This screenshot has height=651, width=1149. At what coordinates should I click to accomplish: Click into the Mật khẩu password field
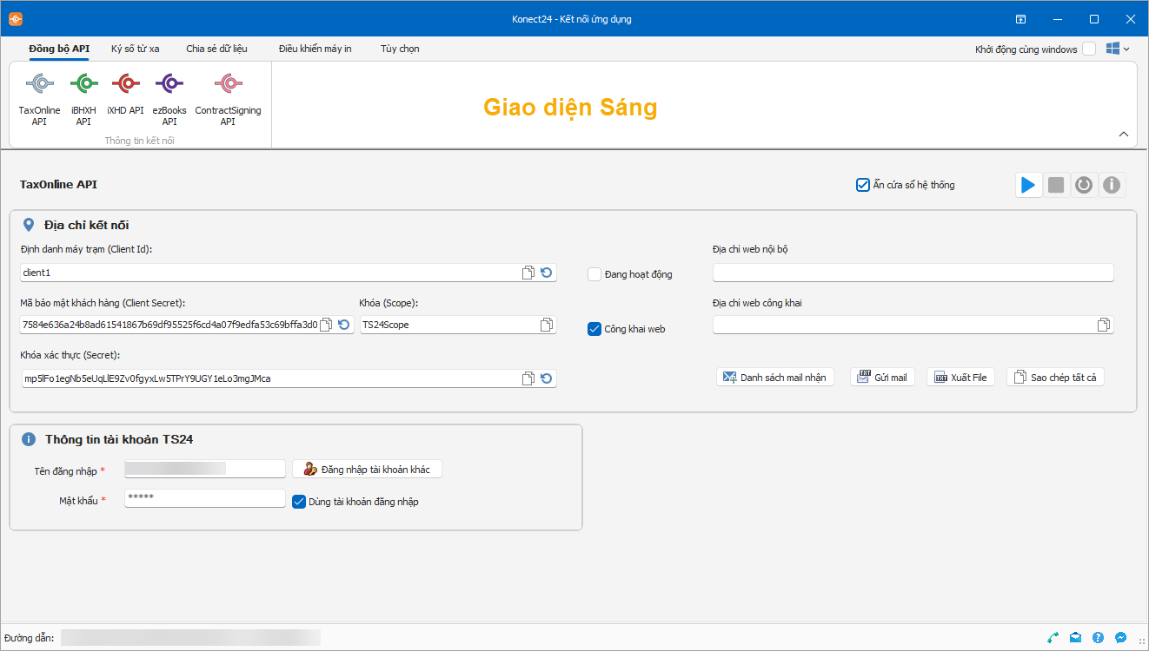click(205, 498)
